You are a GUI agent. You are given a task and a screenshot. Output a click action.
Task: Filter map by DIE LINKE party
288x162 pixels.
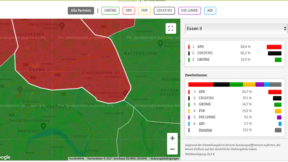(x=190, y=11)
